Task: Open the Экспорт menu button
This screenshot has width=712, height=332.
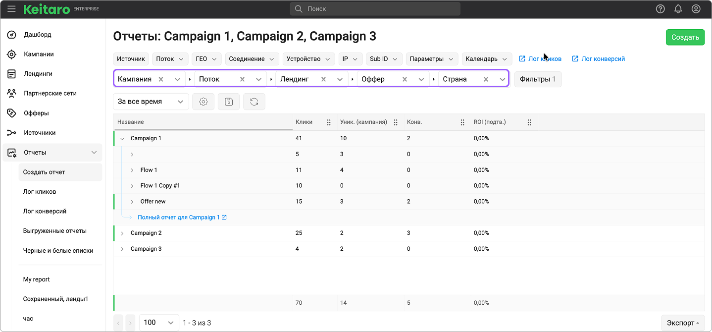Action: click(x=682, y=323)
